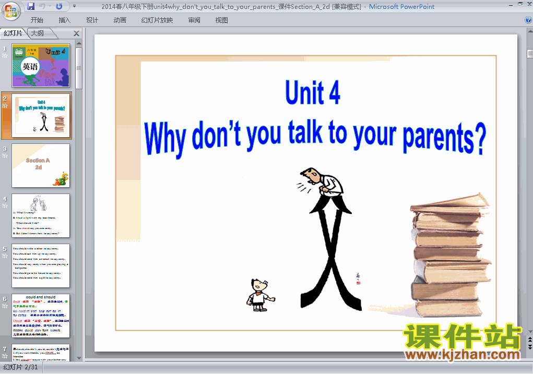This screenshot has width=533, height=374.
Task: Open the 审阅 ribbon tab
Action: (194, 20)
